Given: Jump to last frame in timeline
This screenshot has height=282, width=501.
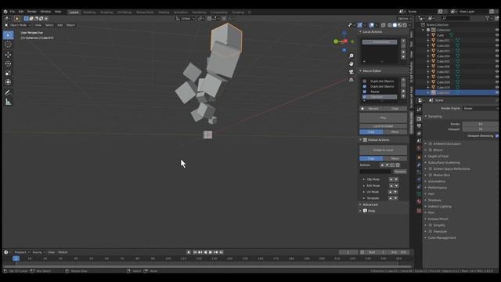Looking at the screenshot, I should coord(221,252).
